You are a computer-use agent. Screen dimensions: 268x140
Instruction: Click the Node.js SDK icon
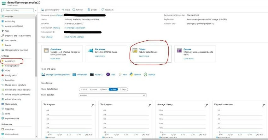pyautogui.click(x=145, y=74)
